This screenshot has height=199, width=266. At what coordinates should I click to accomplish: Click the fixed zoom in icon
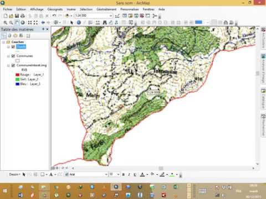tap(30, 23)
